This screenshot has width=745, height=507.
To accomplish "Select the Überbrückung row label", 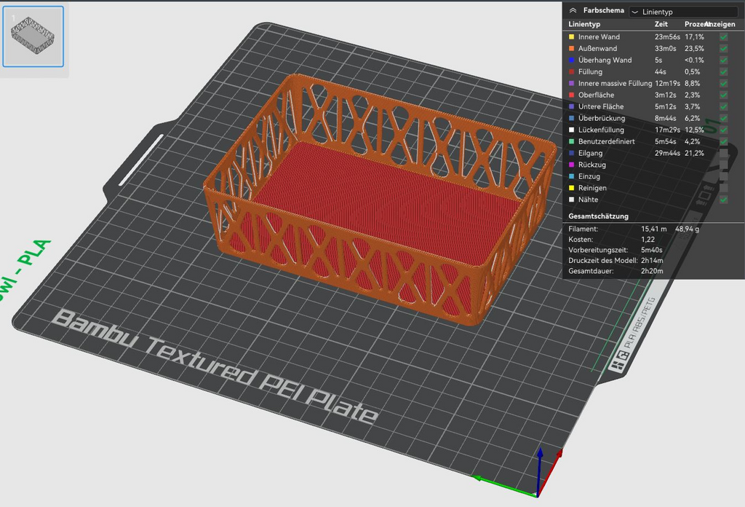I will (602, 118).
